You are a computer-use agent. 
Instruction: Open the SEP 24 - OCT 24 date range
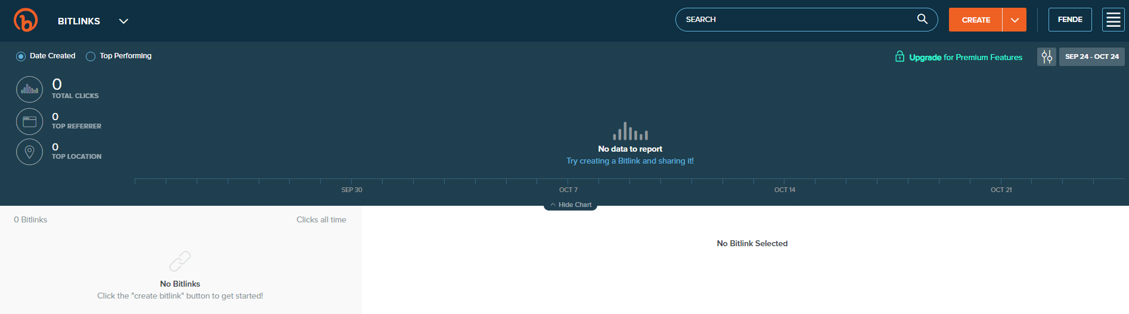1092,56
